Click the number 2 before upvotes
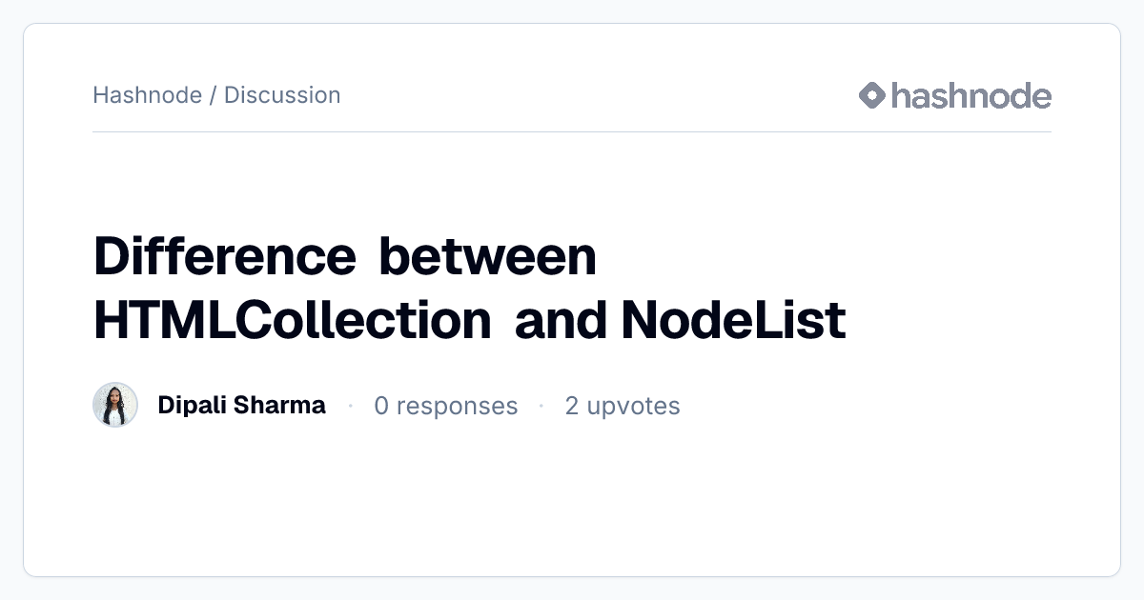1144x600 pixels. (x=572, y=406)
